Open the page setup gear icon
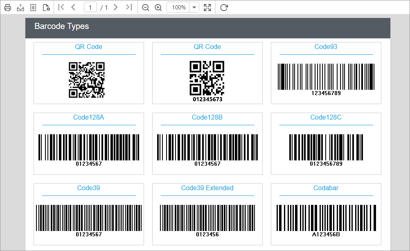Viewport: 410px width, 251px height. click(x=46, y=8)
